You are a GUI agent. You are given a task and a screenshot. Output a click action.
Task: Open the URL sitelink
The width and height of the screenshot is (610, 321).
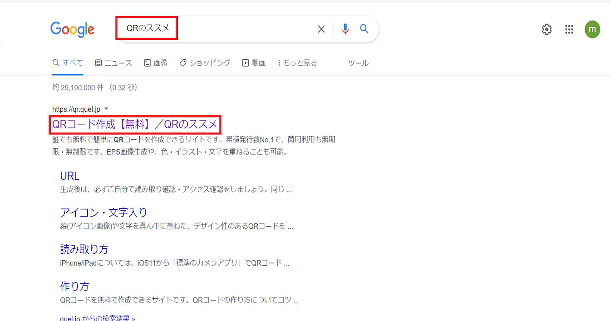[70, 176]
